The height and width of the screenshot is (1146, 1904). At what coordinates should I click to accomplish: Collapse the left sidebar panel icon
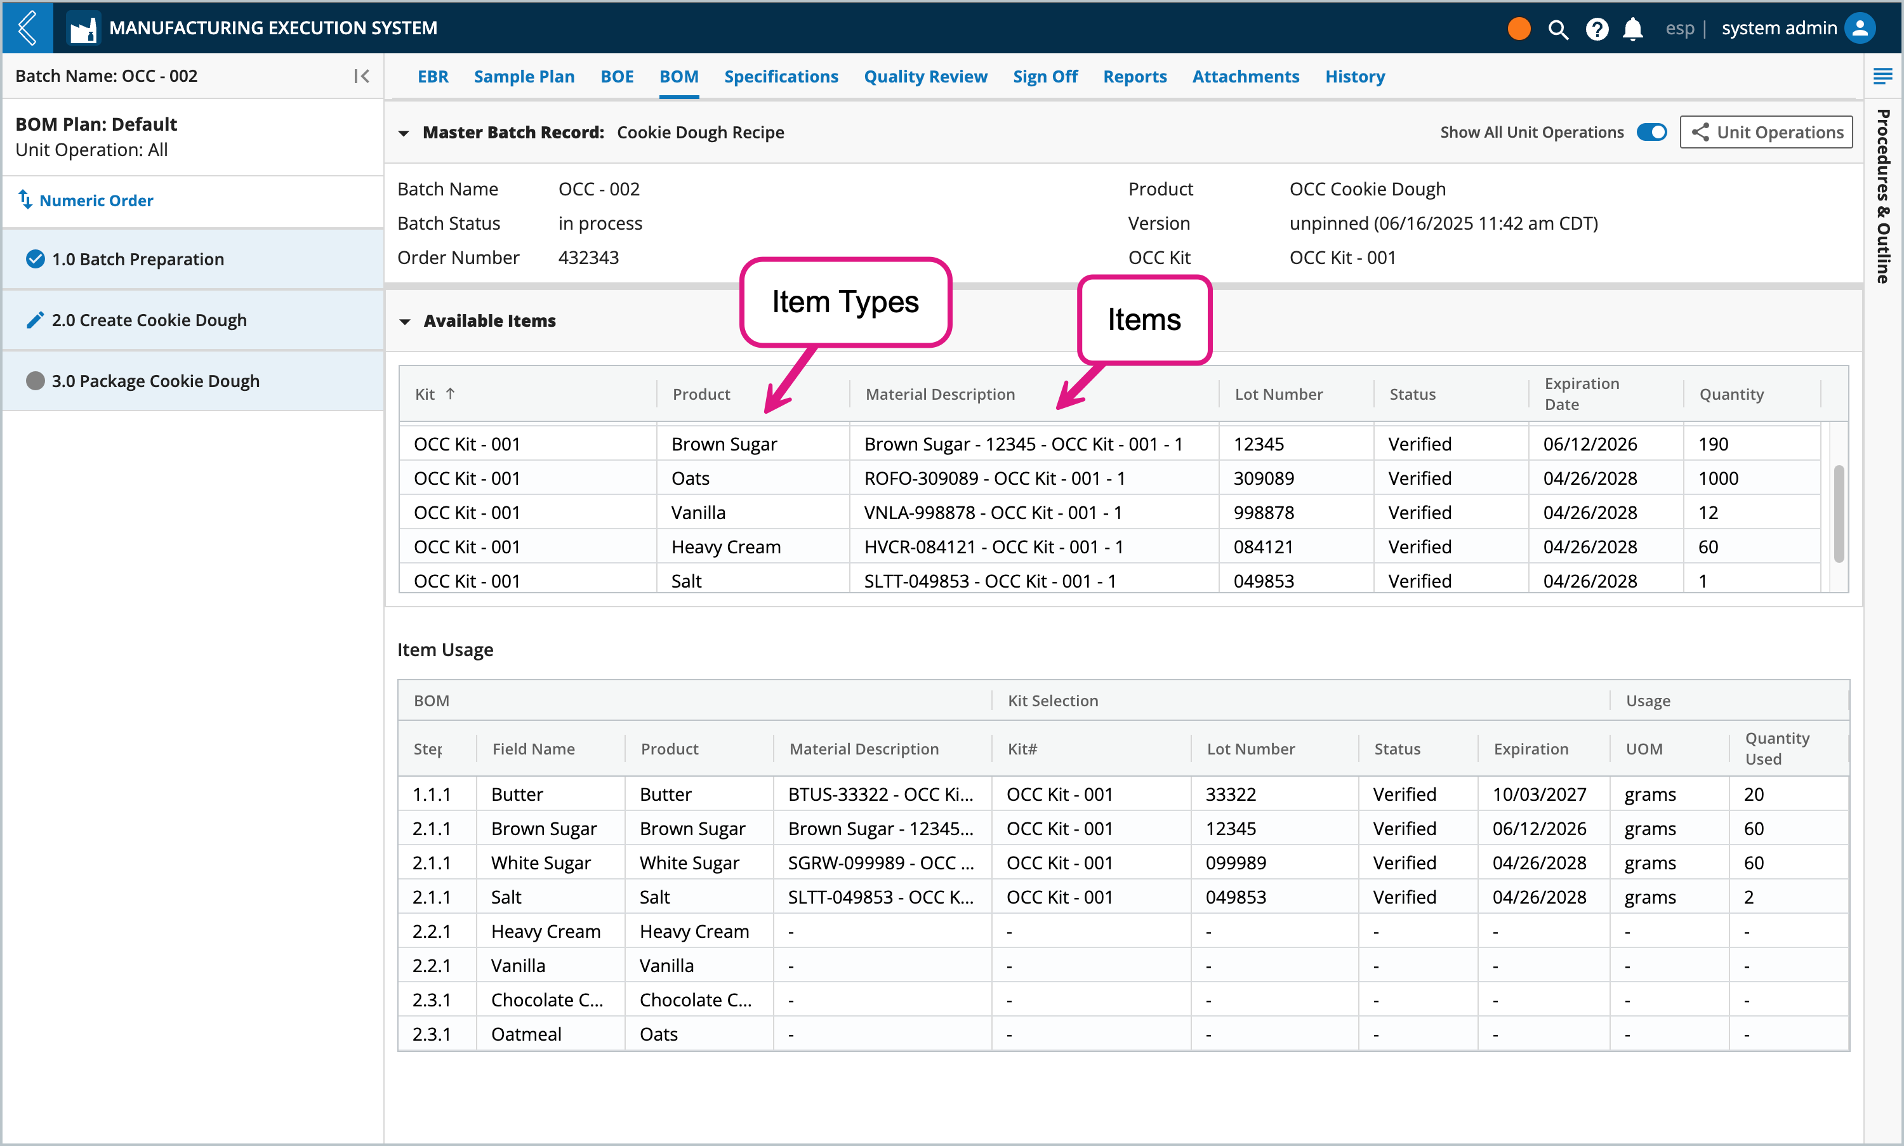click(360, 76)
